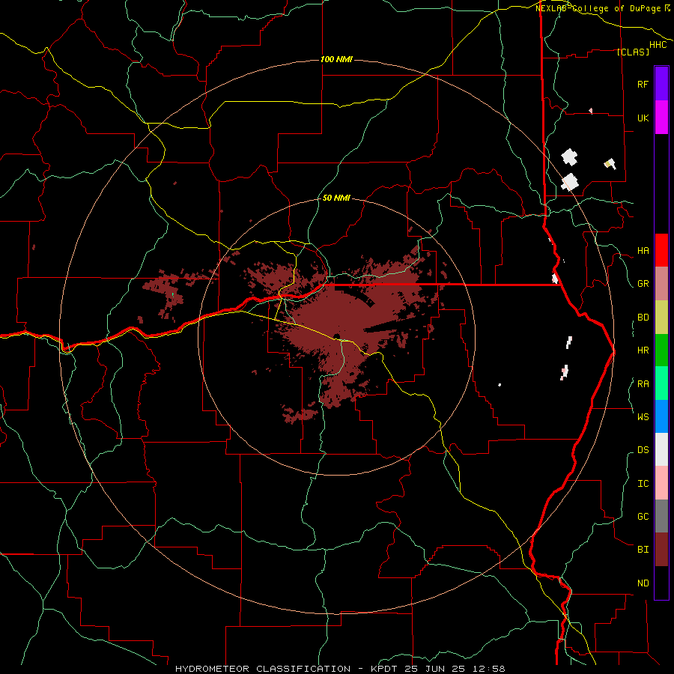
Task: Click the IC legend label
Action: coord(643,484)
